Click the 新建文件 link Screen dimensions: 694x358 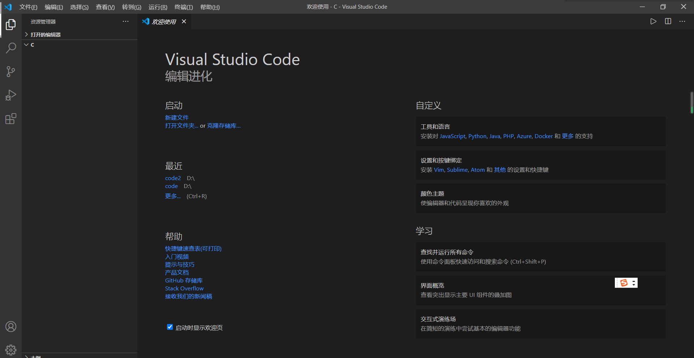(177, 118)
